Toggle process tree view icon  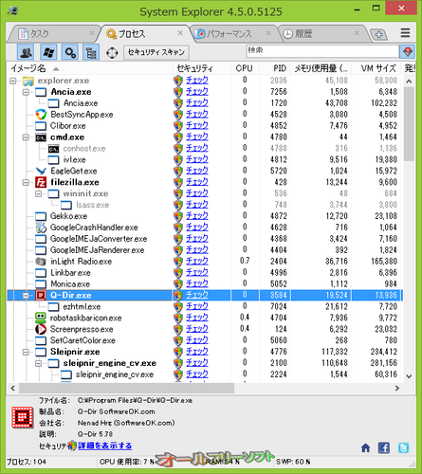click(91, 52)
